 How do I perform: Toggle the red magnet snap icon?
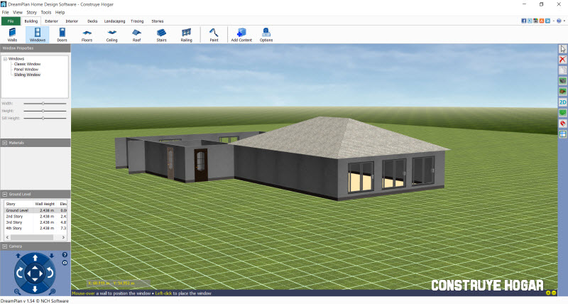point(562,124)
